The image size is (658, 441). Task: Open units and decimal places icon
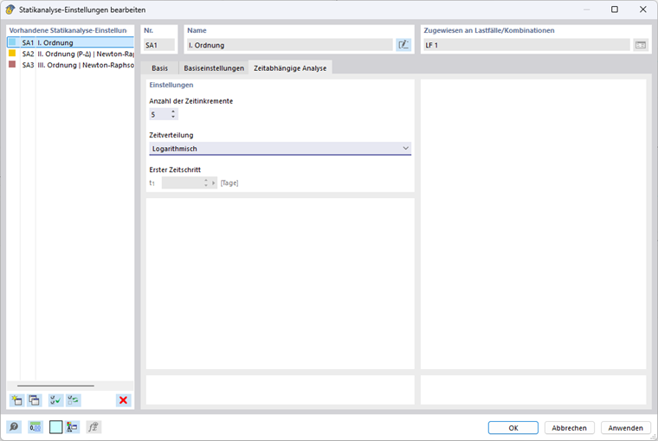click(x=35, y=427)
